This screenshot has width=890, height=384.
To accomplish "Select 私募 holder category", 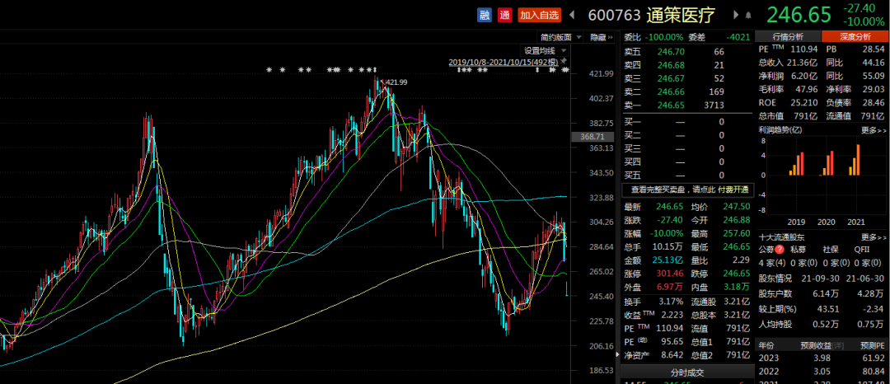I will (x=798, y=250).
